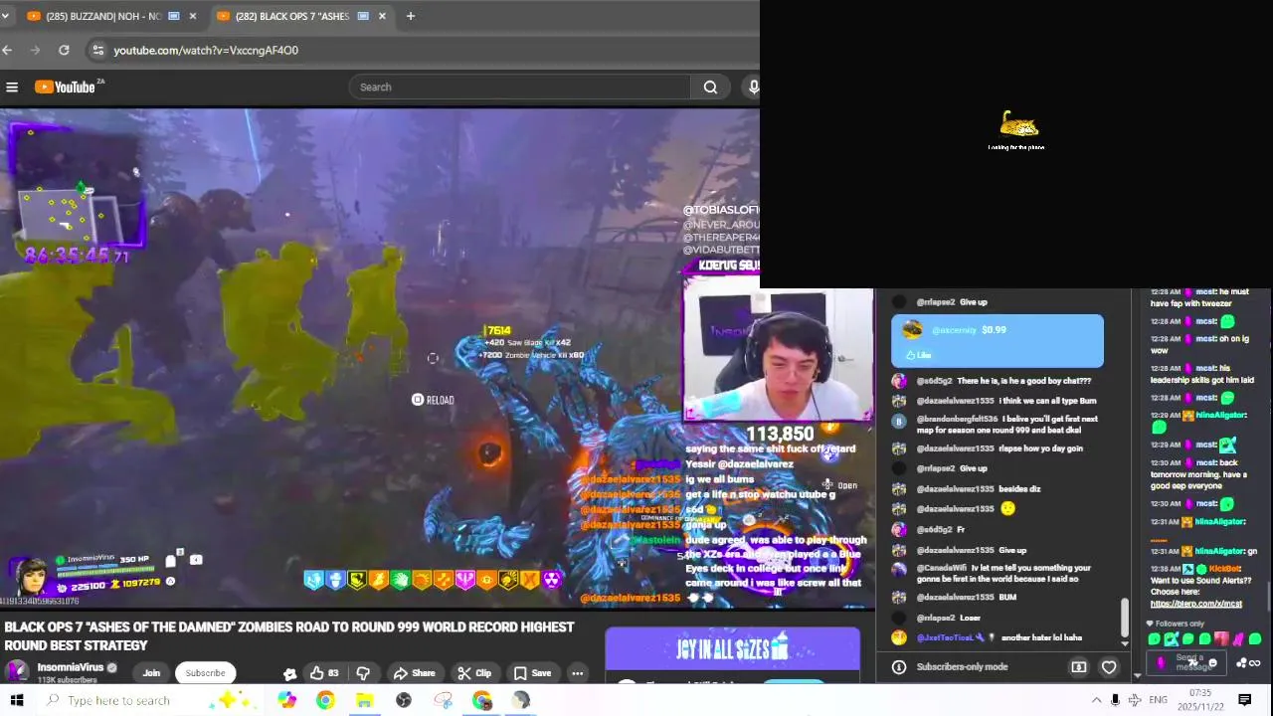Subscribe to InsomniaVirus channel
Image resolution: width=1273 pixels, height=716 pixels.
coord(205,673)
